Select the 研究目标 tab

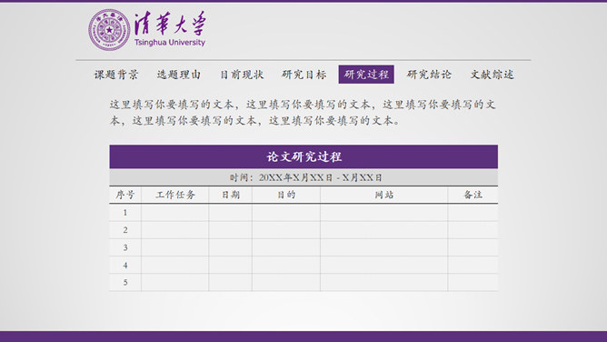point(303,75)
